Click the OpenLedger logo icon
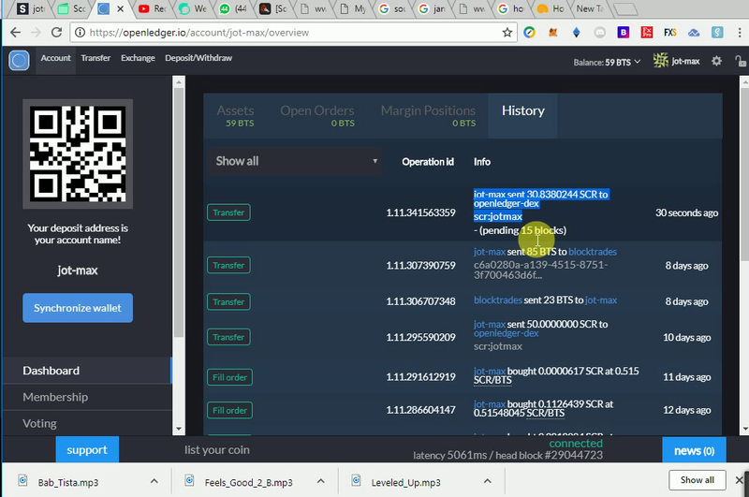Screen dimensions: 749x497 (19, 61)
